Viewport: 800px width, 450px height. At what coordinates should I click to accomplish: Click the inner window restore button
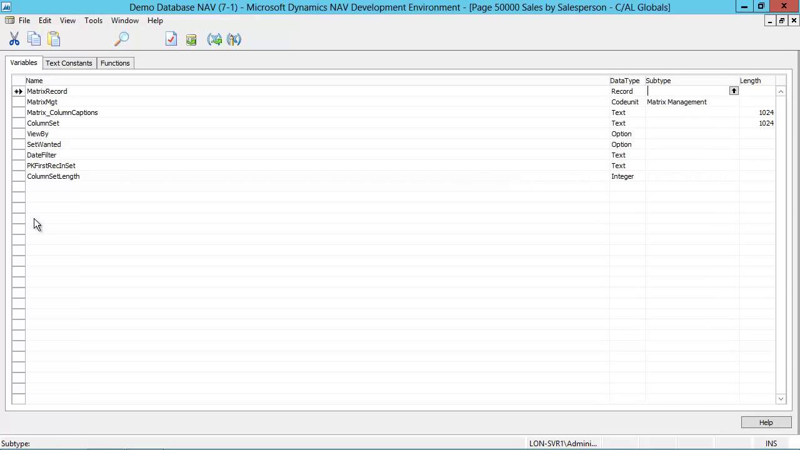coord(781,21)
